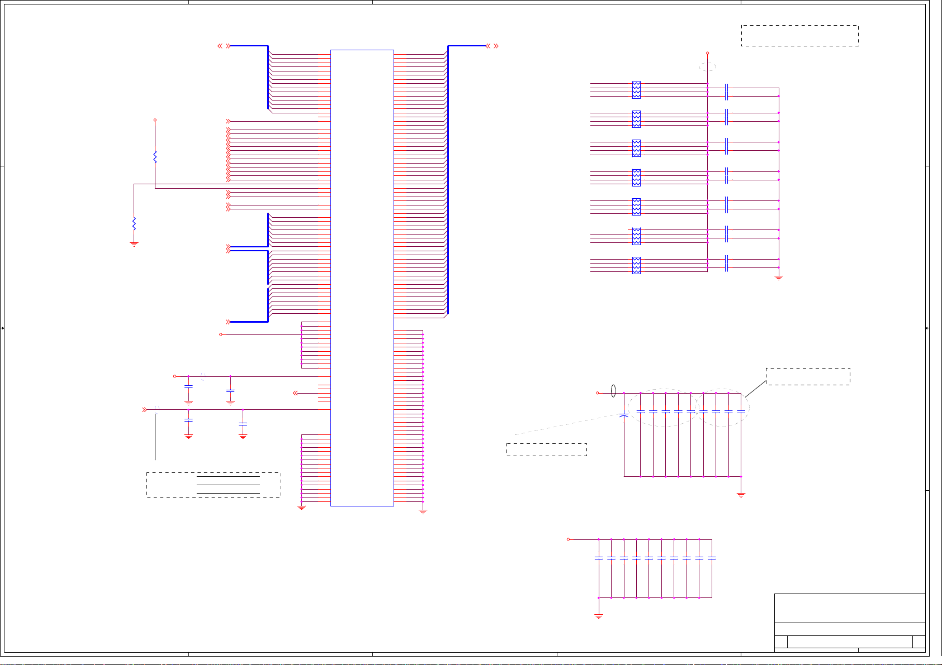Select the dashed note box containing three horizontal lines

[214, 485]
